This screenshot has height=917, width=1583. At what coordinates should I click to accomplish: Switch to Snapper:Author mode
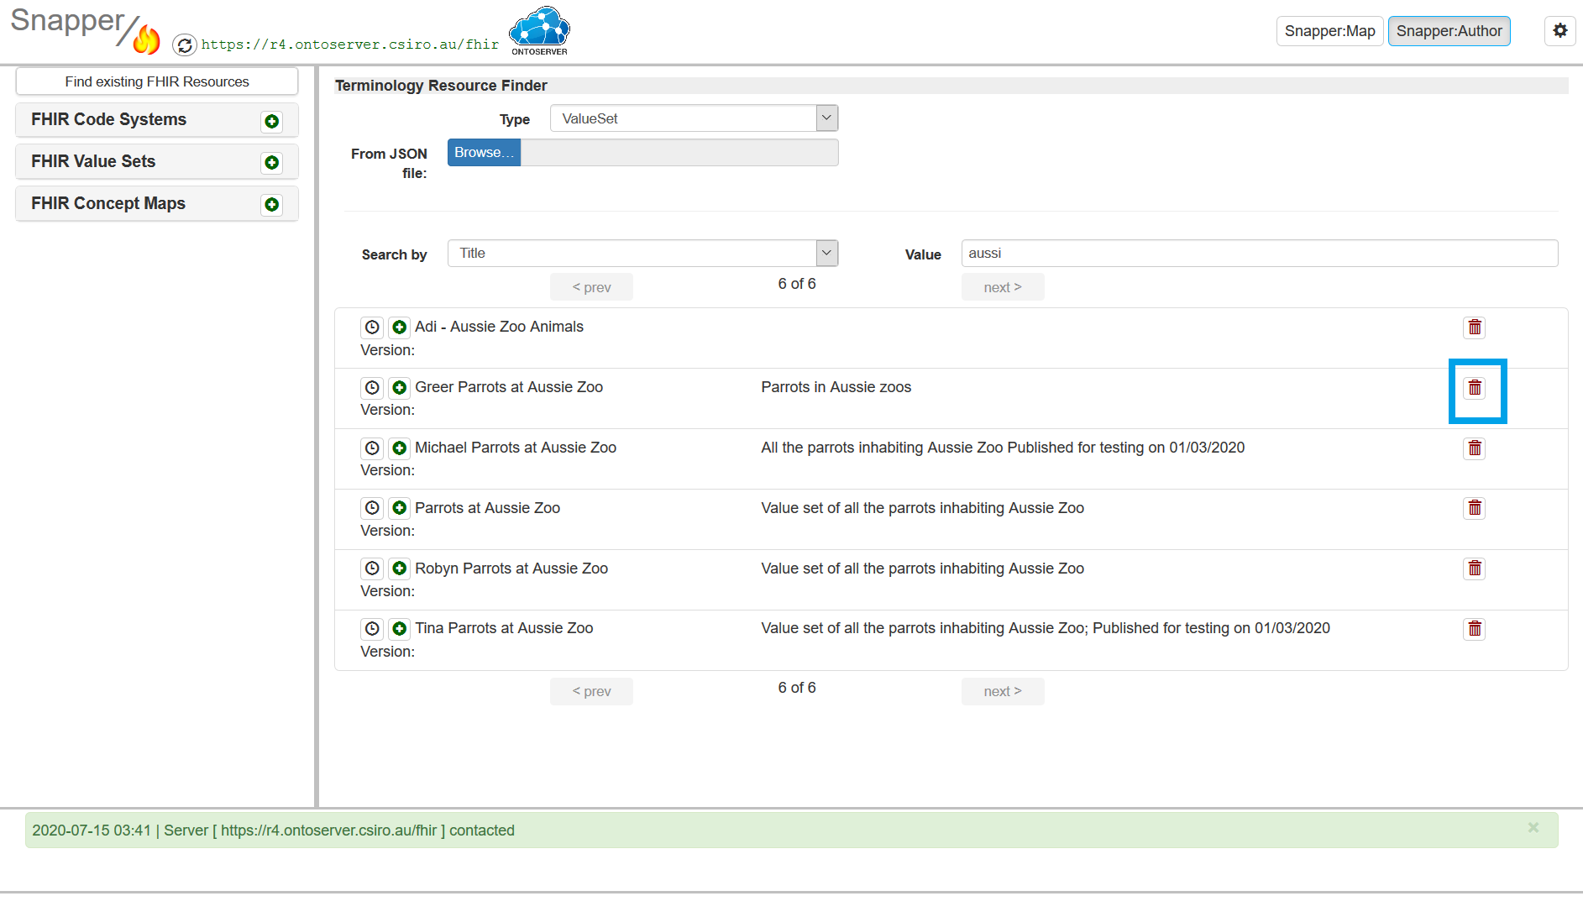tap(1449, 31)
